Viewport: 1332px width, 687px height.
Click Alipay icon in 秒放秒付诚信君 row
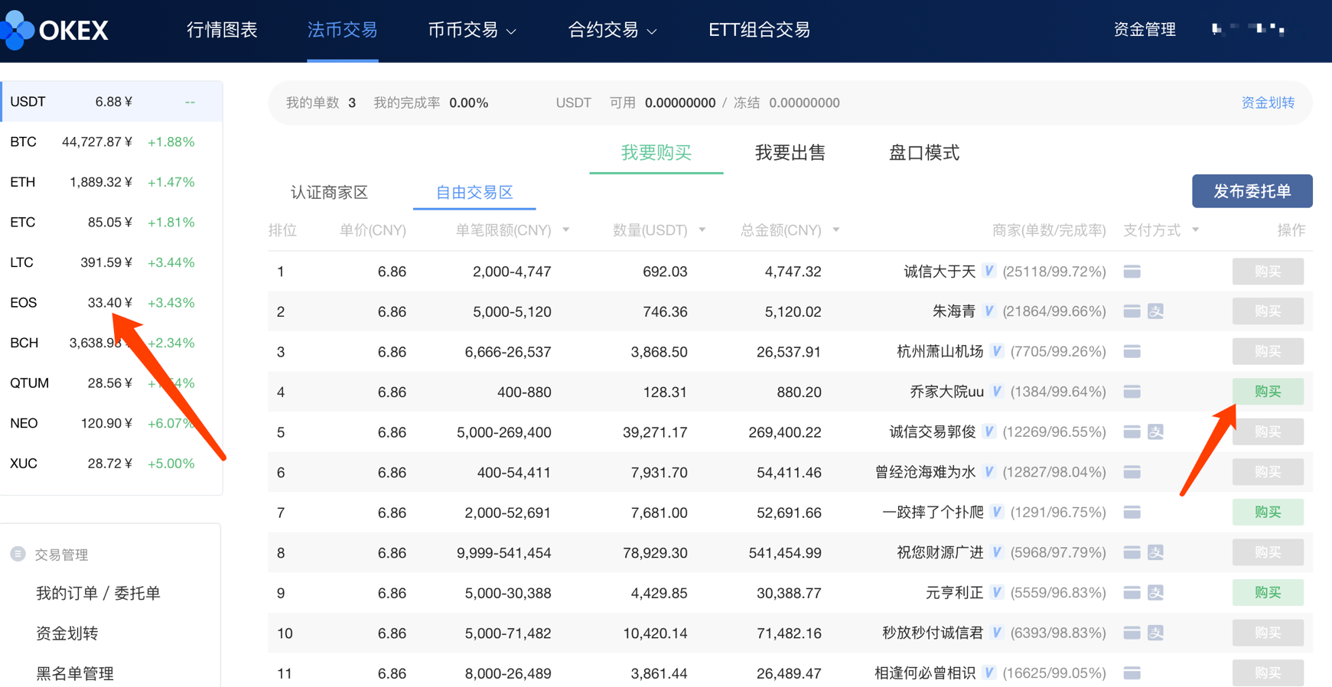1156,633
